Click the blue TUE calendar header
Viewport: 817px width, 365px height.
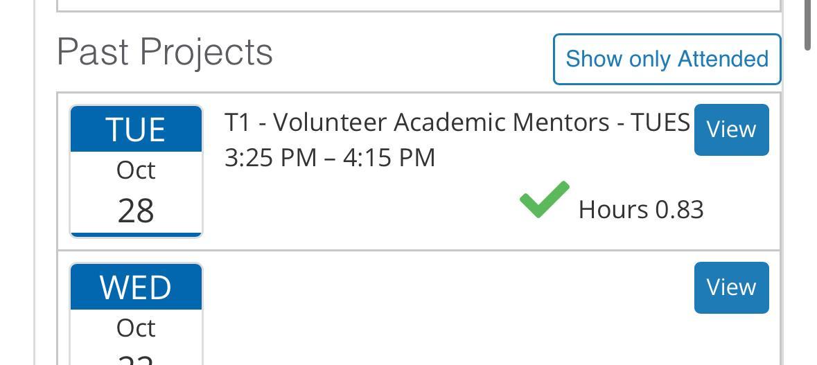pos(136,130)
